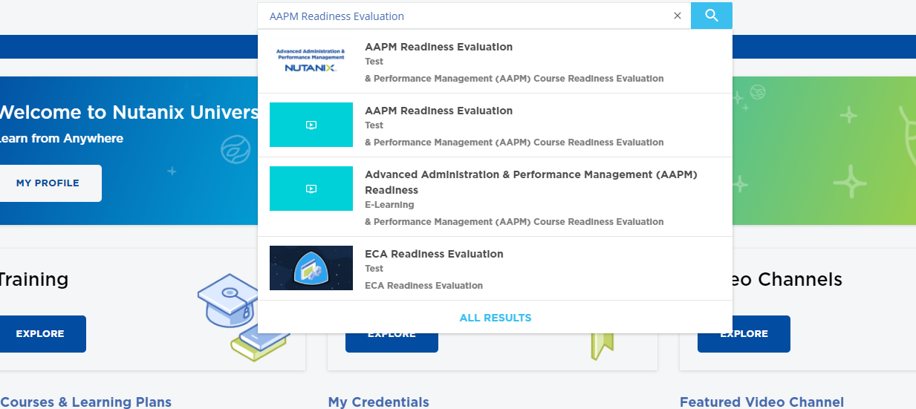The width and height of the screenshot is (916, 409).
Task: Go to the Courses & Learning Plans heading
Action: (85, 402)
